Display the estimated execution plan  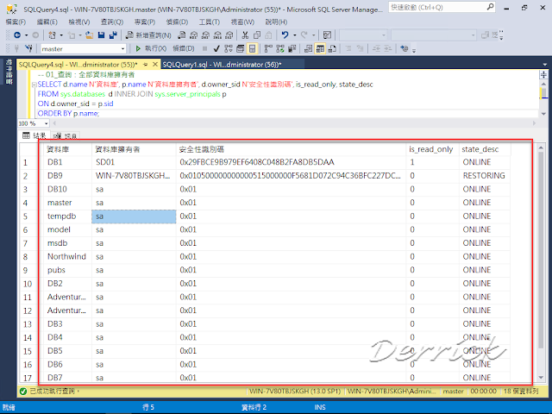pyautogui.click(x=229, y=48)
